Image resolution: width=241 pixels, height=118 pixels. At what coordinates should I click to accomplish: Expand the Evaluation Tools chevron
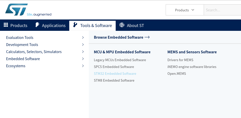coord(83,37)
